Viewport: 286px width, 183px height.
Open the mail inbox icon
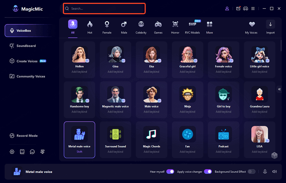[238, 9]
